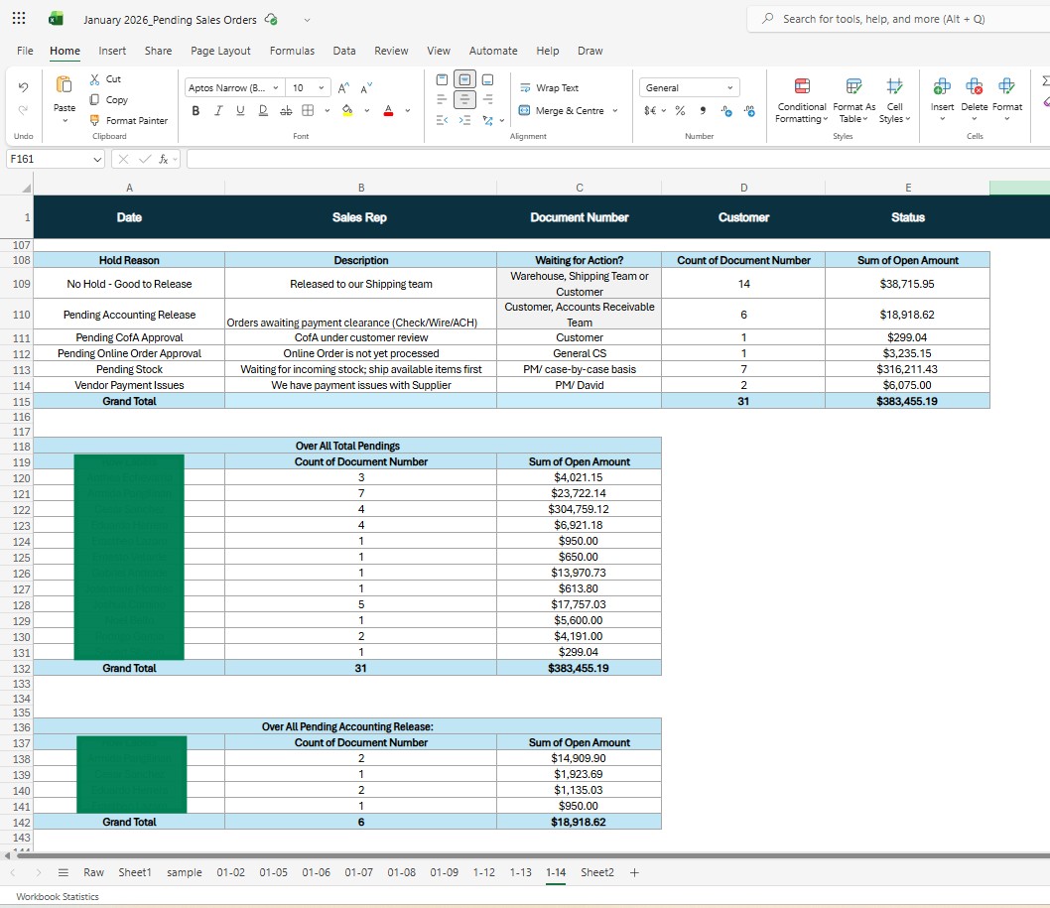Open the Merge & Centre dropdown arrow

(x=615, y=110)
